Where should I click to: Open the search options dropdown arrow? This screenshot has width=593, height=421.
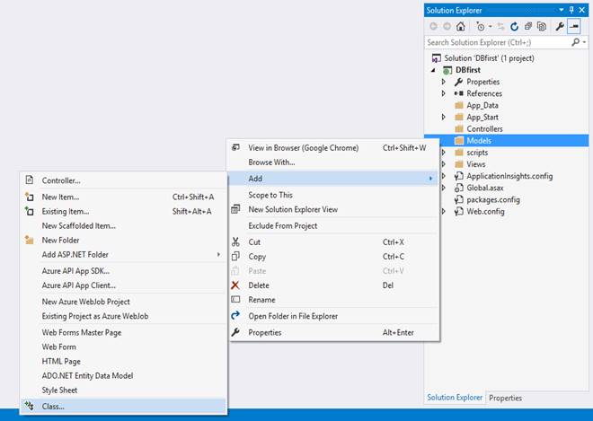point(585,42)
